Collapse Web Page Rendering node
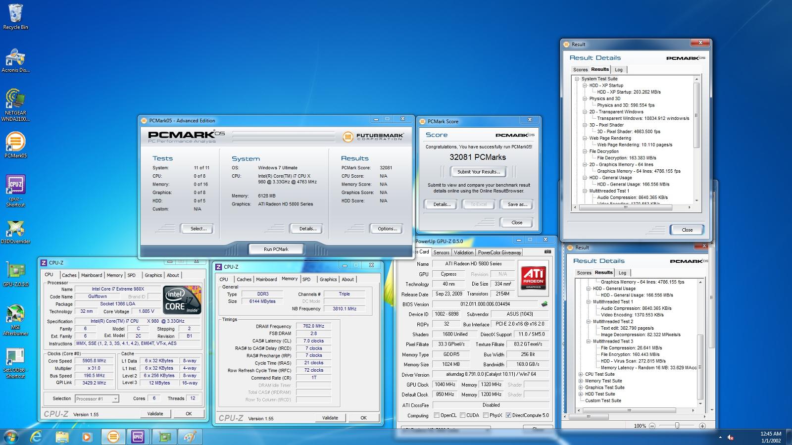This screenshot has width=792, height=445. 585,138
